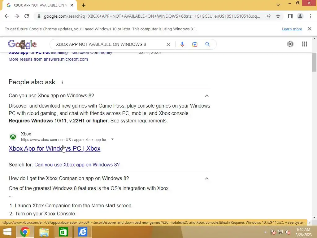Reload the current page
Image resolution: width=317 pixels, height=238 pixels.
click(27, 16)
